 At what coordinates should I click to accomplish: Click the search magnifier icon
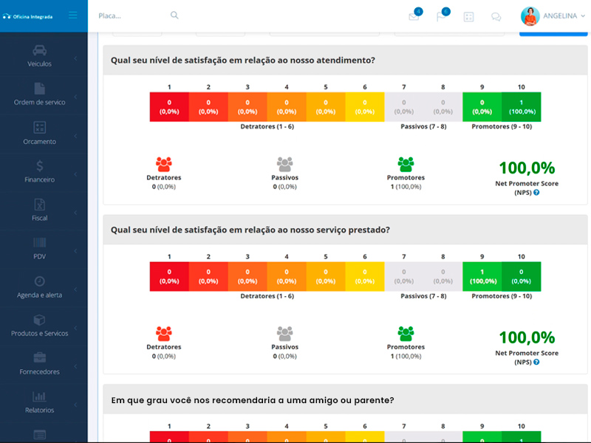tap(174, 16)
